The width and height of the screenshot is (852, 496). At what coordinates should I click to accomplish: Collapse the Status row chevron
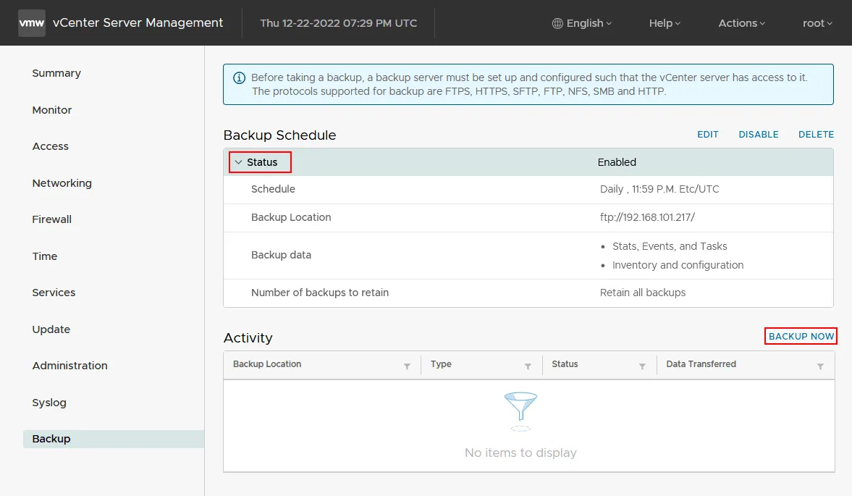(x=239, y=162)
